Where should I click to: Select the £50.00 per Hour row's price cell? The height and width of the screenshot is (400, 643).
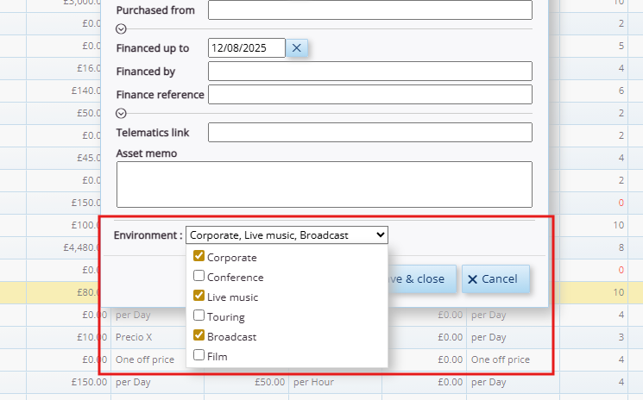click(x=247, y=382)
